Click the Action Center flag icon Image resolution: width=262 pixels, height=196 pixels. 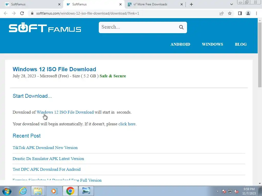click(224, 191)
